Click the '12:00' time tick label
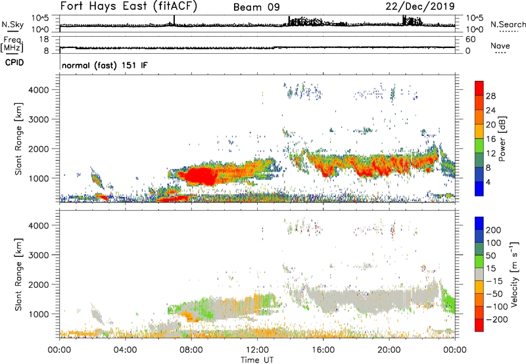 [x=257, y=350]
